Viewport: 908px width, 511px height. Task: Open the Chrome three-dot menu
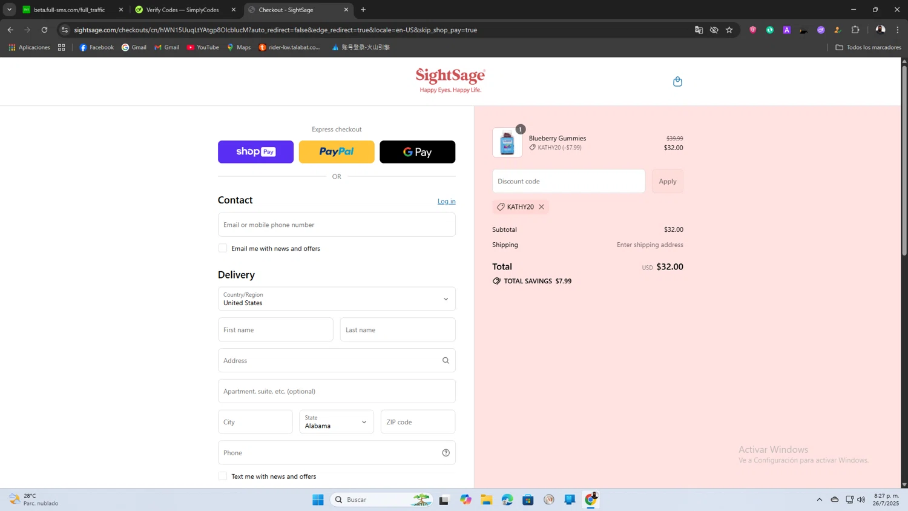pyautogui.click(x=898, y=30)
